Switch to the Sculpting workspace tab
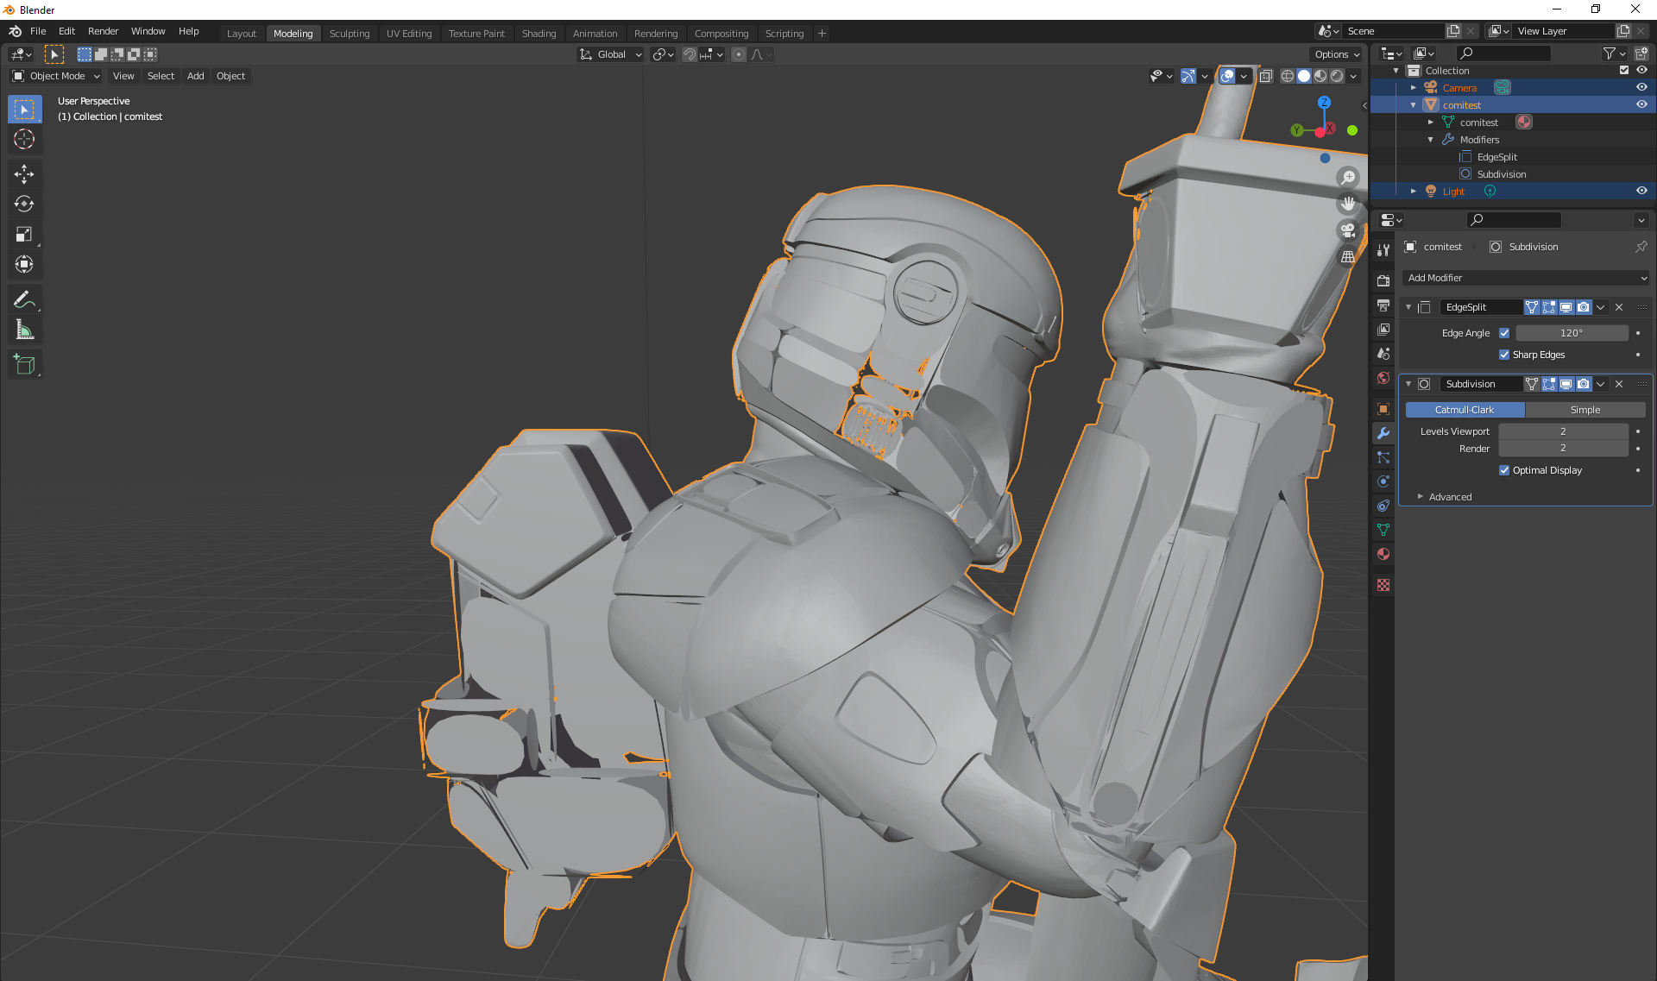This screenshot has width=1657, height=981. [349, 34]
